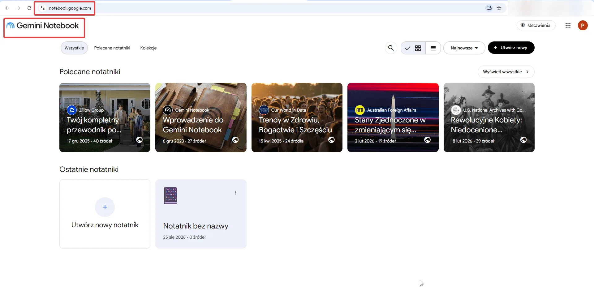
Task: Click Utwórz nowy button
Action: [x=511, y=48]
